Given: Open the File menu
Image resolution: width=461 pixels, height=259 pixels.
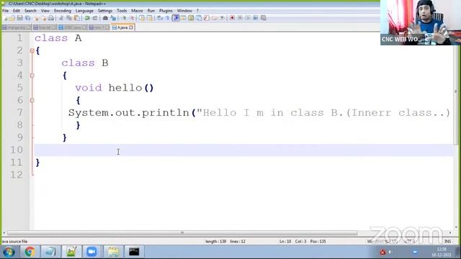Looking at the screenshot, I should click(6, 11).
